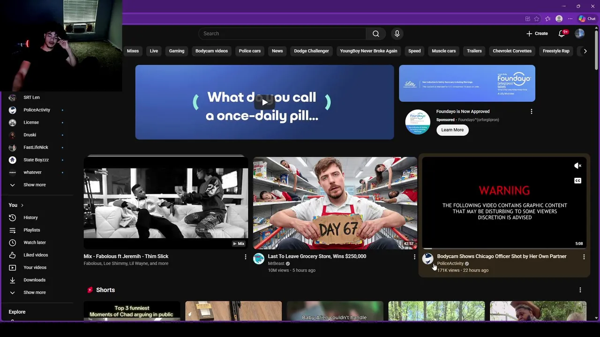Open the notifications bell

[562, 34]
